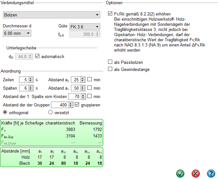The width and height of the screenshot is (218, 179).
Task: Enable min checkbox for Abstand a₂
Action: (x=90, y=80)
